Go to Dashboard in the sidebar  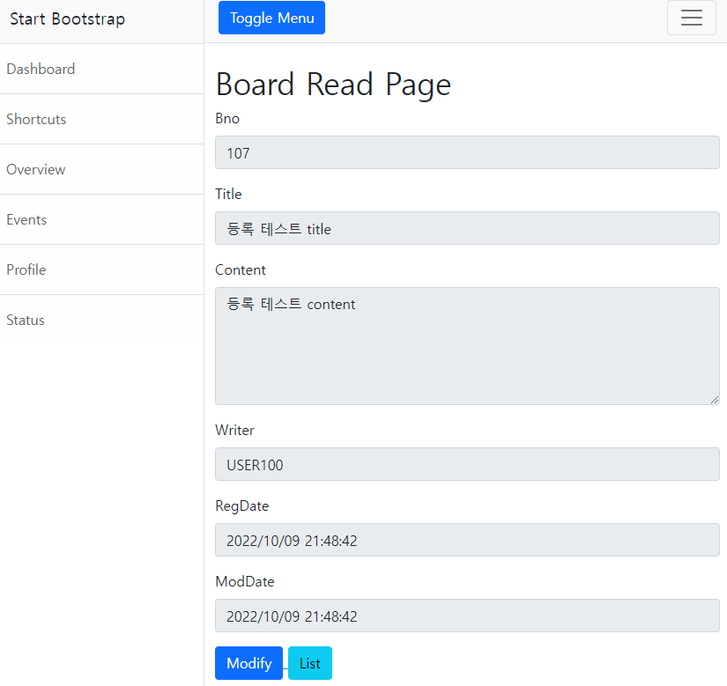[x=101, y=69]
